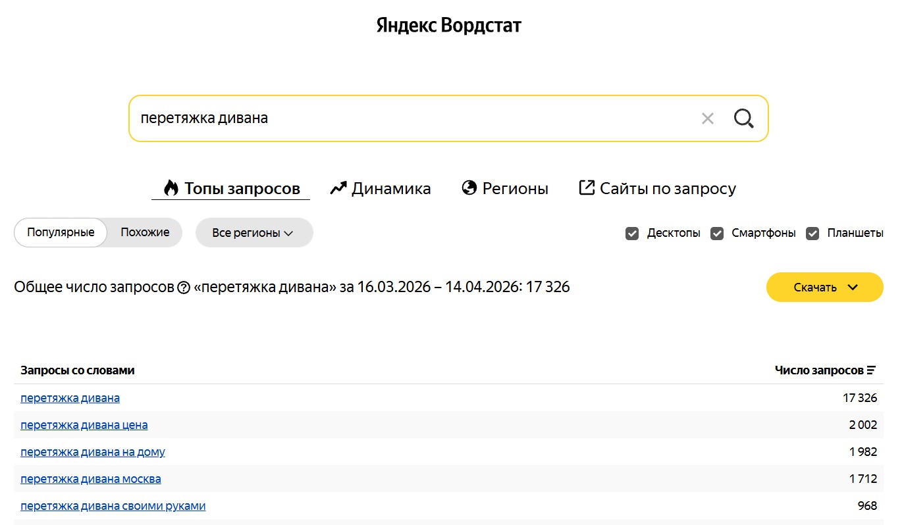This screenshot has height=525, width=904.
Task: Click the Общее число запросов summary text
Action: point(292,287)
